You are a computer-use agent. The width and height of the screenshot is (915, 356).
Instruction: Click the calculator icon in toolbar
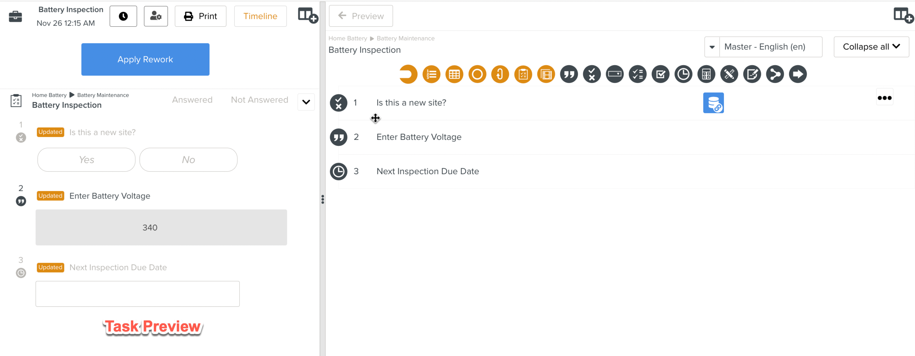click(706, 74)
